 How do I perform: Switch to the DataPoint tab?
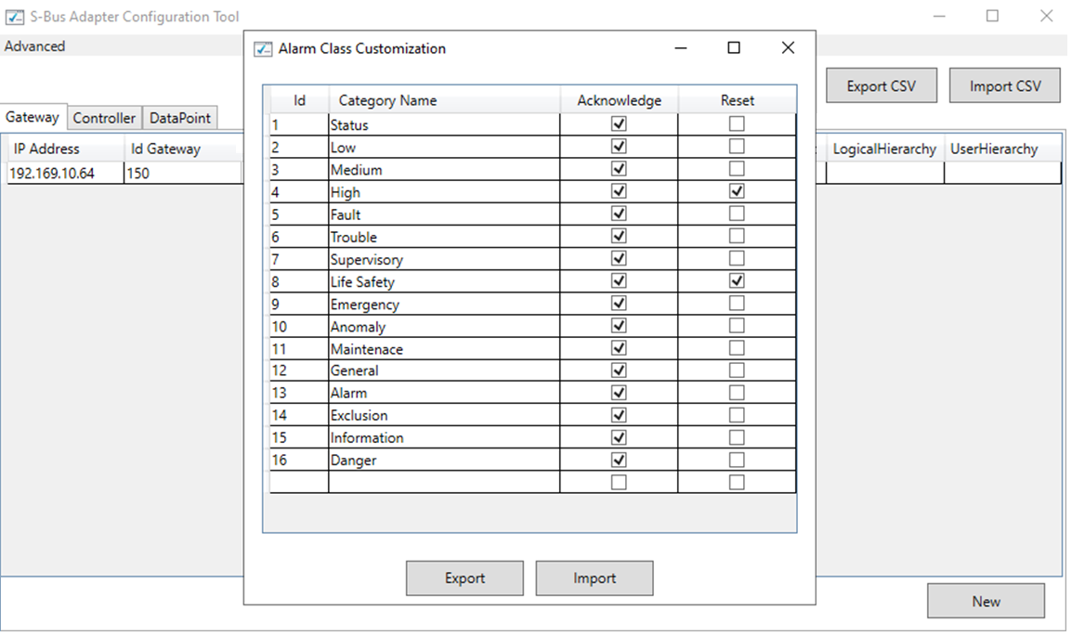(179, 118)
